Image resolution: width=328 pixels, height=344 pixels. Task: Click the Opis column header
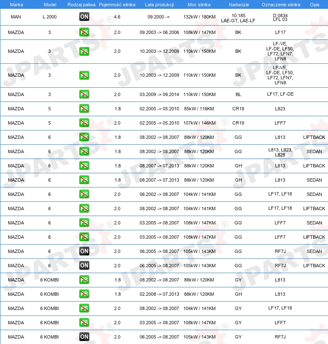pyautogui.click(x=315, y=5)
